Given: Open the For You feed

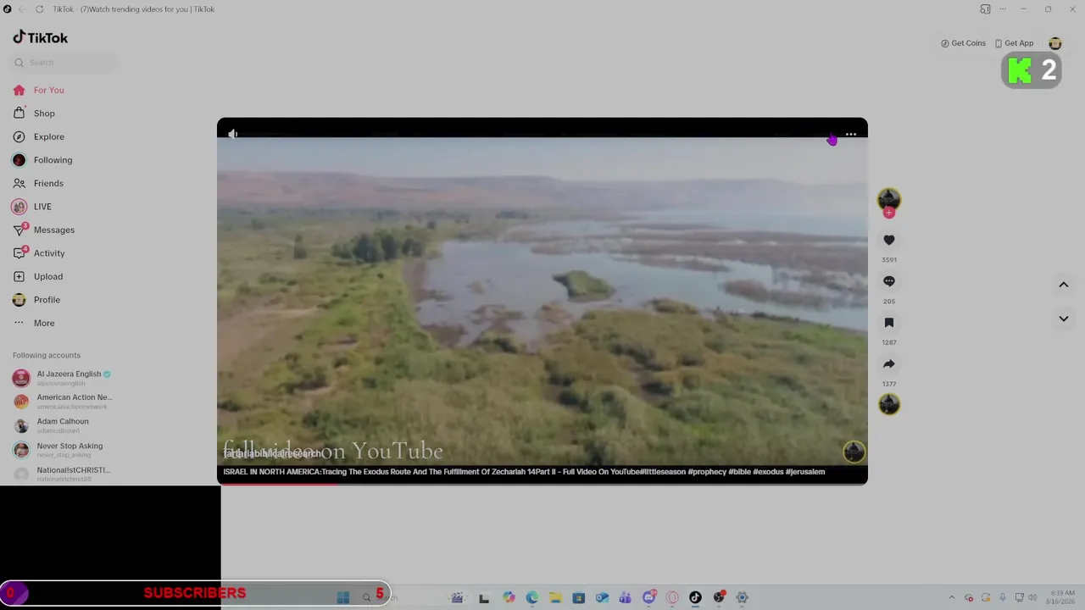Looking at the screenshot, I should tap(38, 90).
